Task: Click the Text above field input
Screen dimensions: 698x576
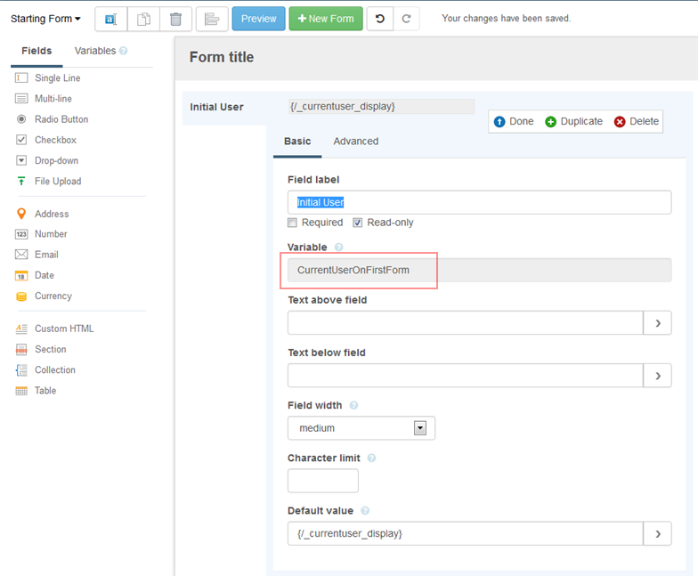Action: 465,322
